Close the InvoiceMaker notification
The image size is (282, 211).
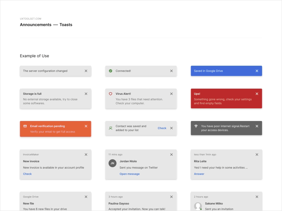[x=86, y=155]
